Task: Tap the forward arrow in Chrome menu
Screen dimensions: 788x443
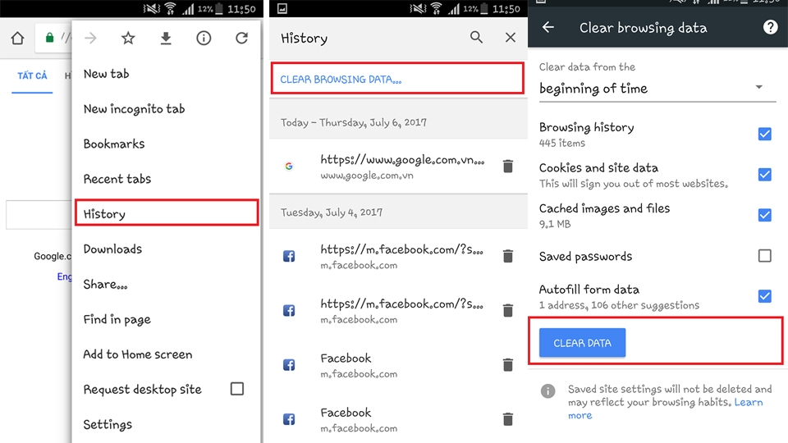Action: [x=90, y=39]
